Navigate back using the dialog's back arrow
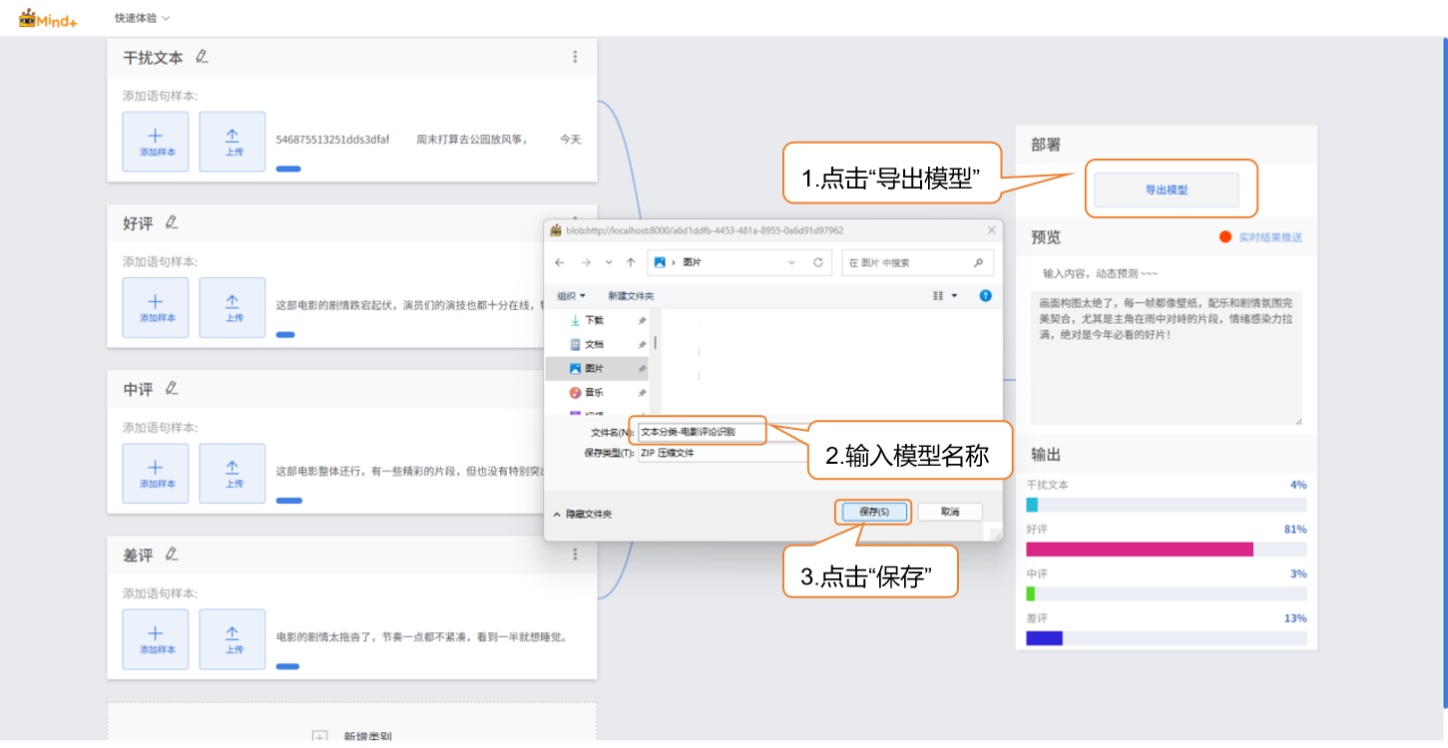1448x748 pixels. (559, 262)
